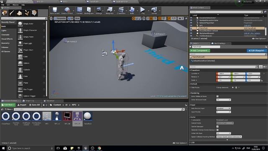Open the Window menu
Image resolution: width=268 pixels, height=151 pixels.
point(15,5)
